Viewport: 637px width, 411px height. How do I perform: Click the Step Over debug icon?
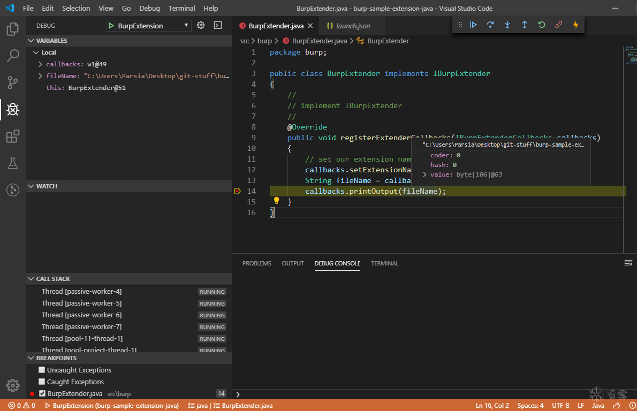490,25
